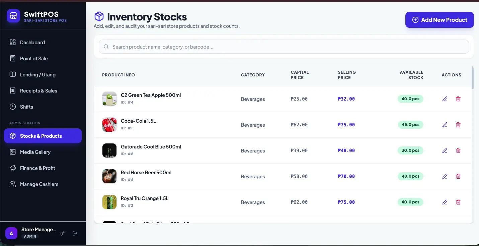Viewport: 479px width, 246px height.
Task: Click the '45.0 pcs' stock badge
Action: (x=410, y=125)
